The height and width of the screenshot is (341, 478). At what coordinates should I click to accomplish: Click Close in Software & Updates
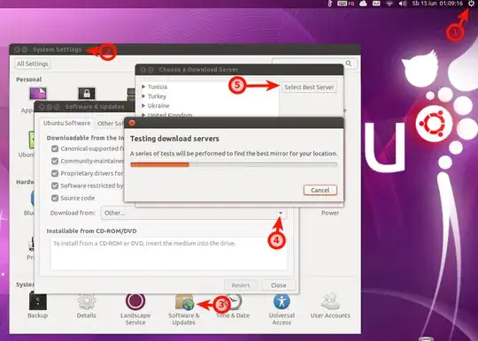click(x=278, y=285)
